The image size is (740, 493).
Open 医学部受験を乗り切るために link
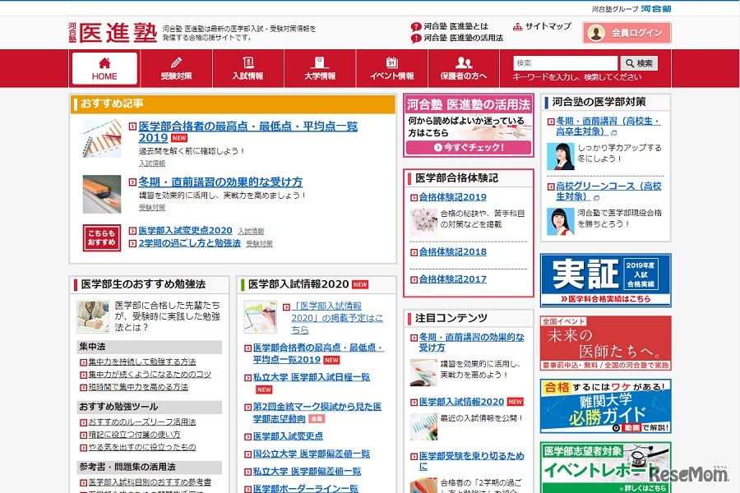click(x=471, y=461)
